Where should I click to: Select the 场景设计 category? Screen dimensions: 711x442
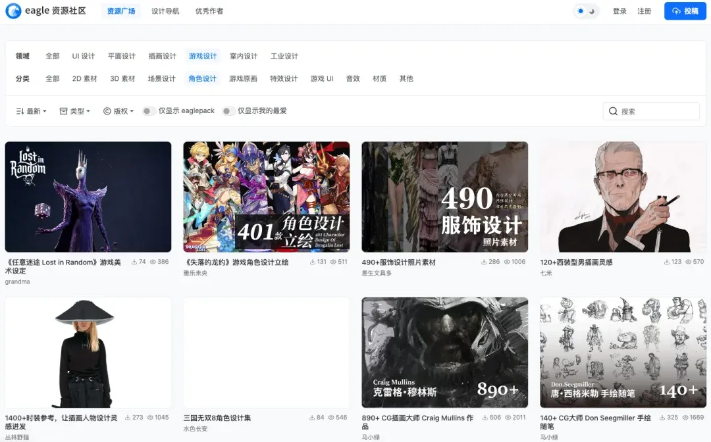click(161, 79)
